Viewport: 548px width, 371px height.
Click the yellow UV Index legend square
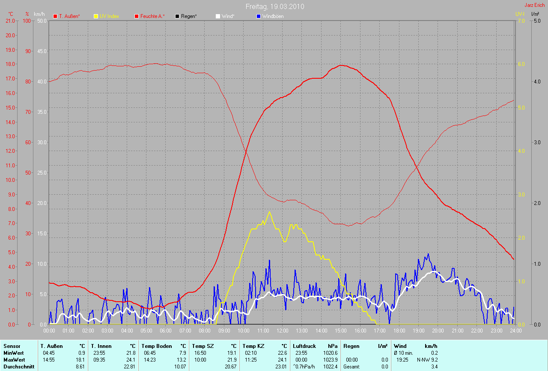tap(96, 16)
